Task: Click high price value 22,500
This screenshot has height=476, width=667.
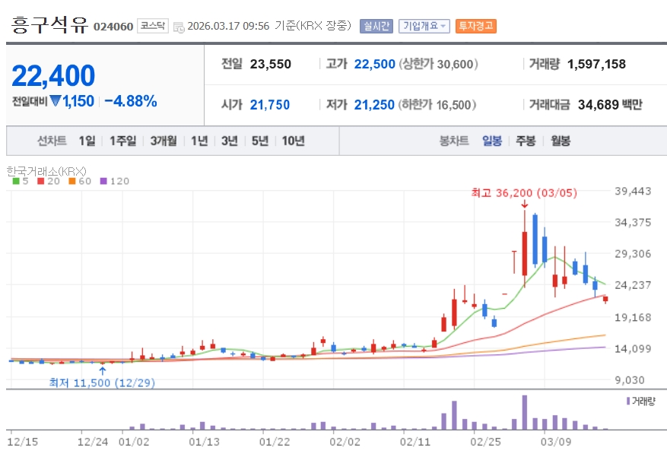Action: pyautogui.click(x=375, y=64)
